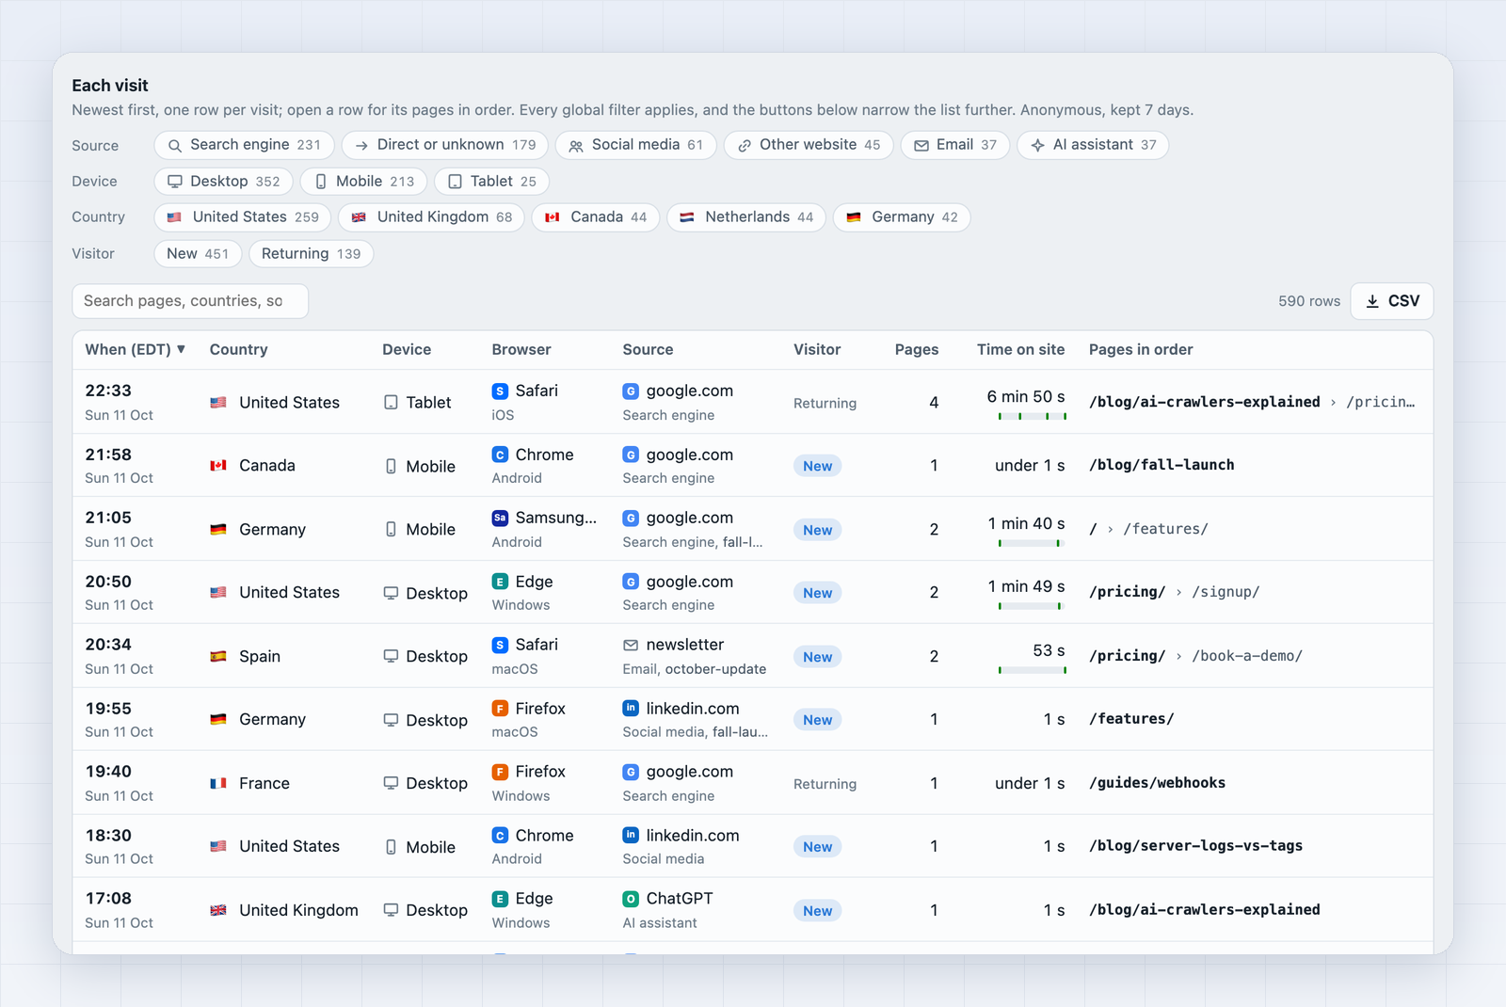Screen dimensions: 1506x1007
Task: Click the time bar under 53 s
Action: 1032,670
